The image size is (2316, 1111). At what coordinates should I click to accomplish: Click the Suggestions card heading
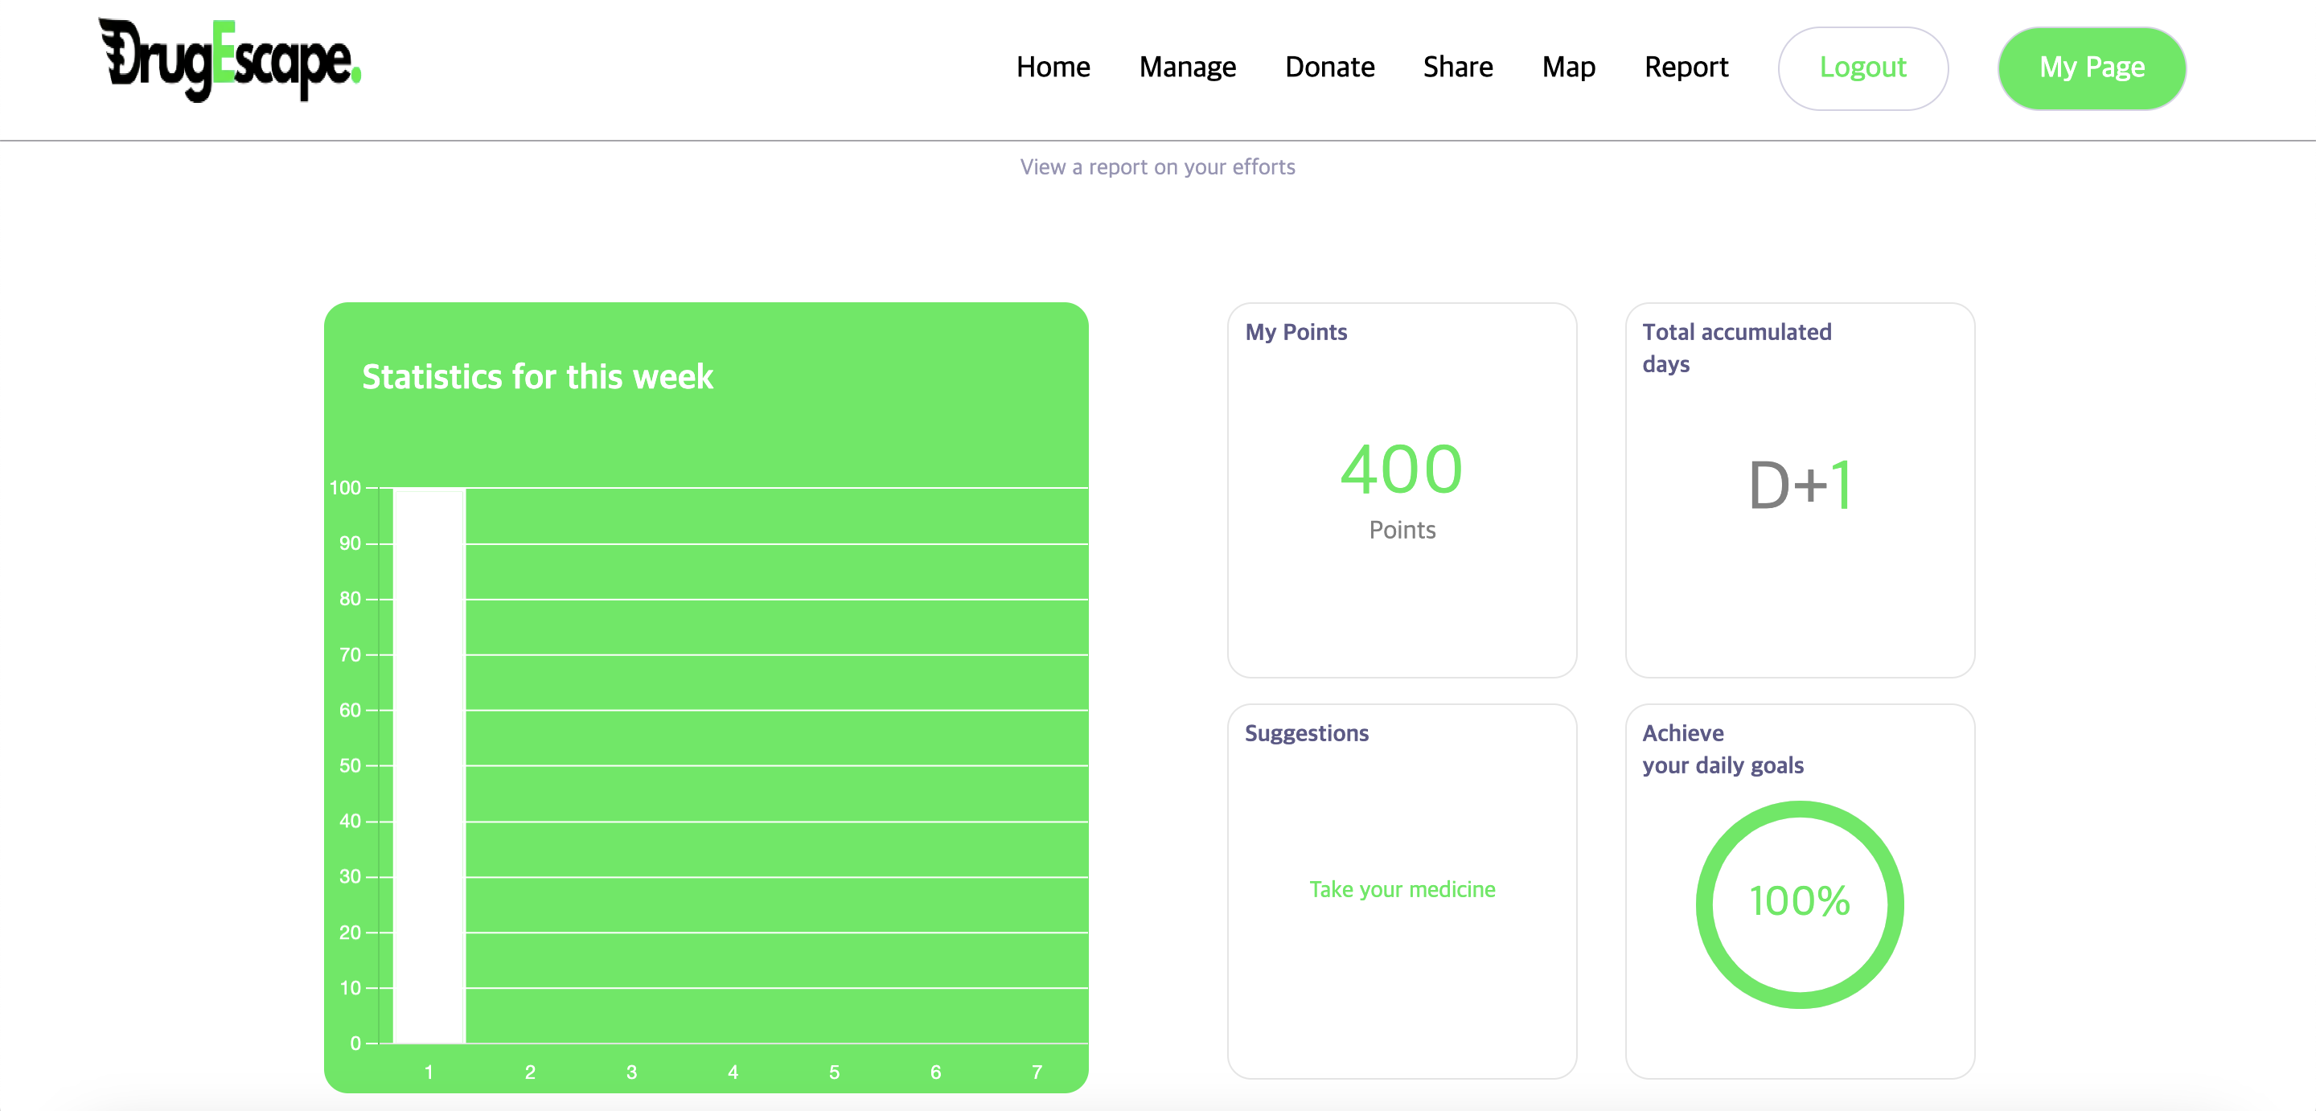pos(1306,733)
